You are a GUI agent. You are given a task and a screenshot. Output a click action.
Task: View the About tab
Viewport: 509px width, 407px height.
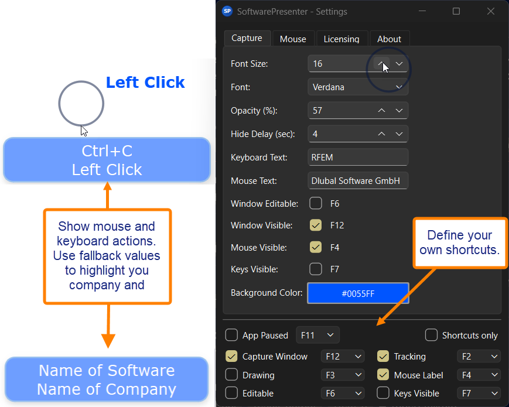click(x=390, y=39)
